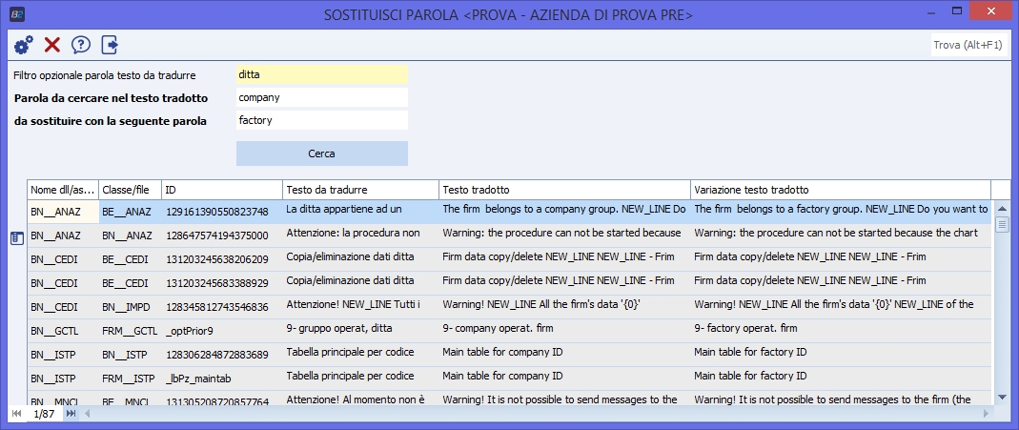
Task: Select cell with ID 129161390550823748
Action: point(221,211)
